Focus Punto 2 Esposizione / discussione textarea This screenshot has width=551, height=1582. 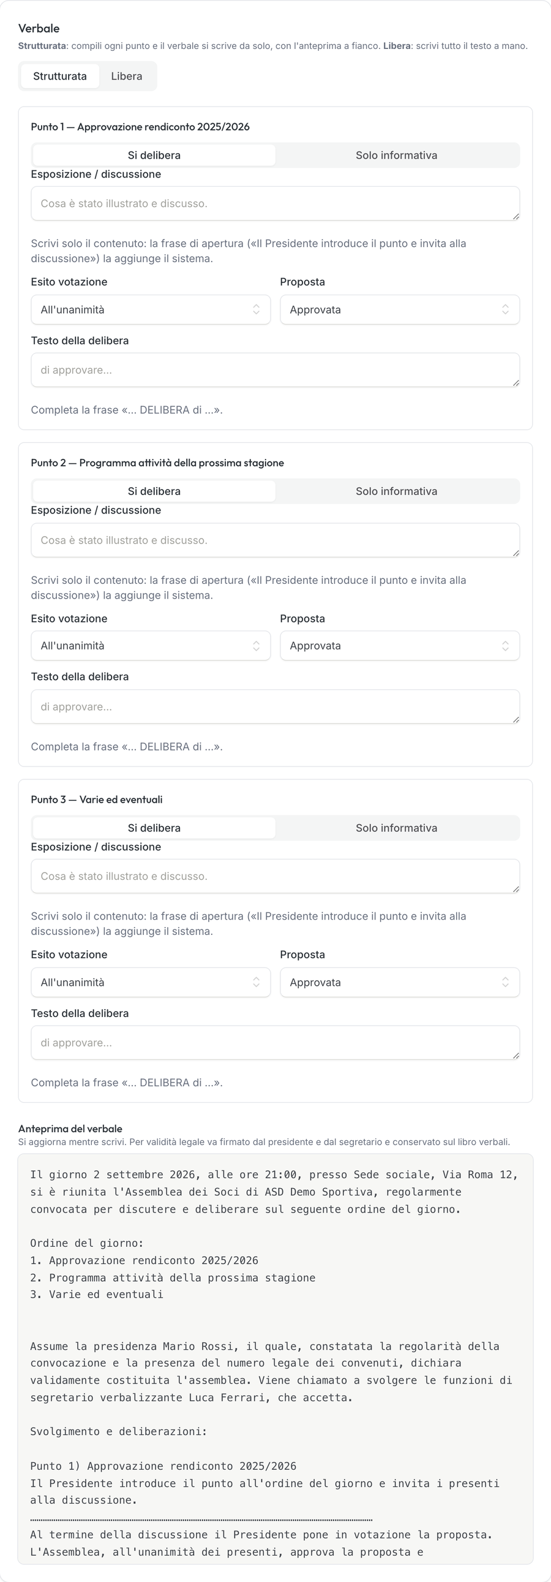pos(275,540)
